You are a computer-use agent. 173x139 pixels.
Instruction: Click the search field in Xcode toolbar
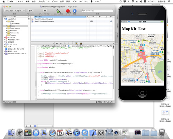point(98,11)
